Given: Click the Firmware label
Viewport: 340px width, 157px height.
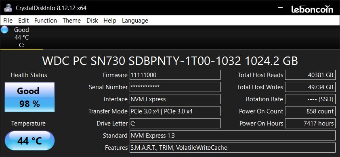Looking at the screenshot, I should (115, 75).
